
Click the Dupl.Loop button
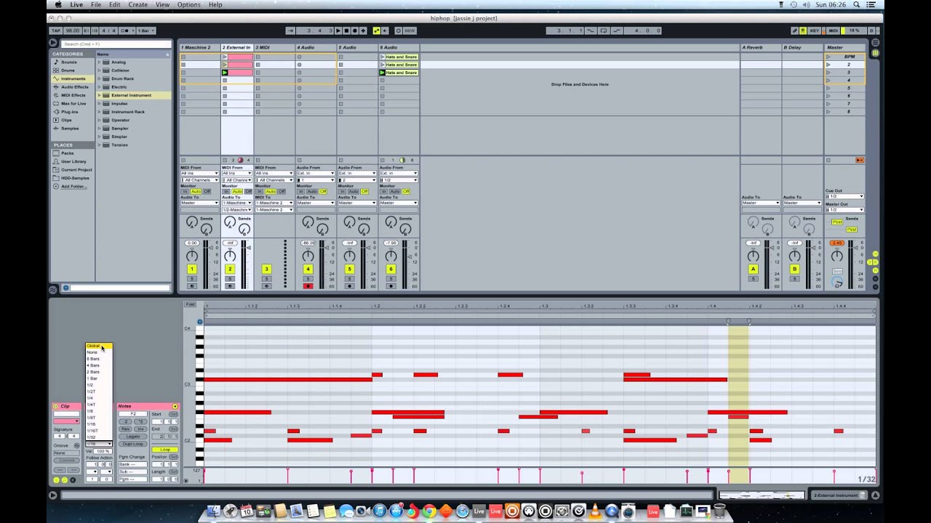[x=132, y=444]
